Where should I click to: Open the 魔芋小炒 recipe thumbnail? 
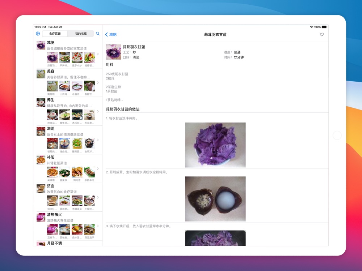coord(77,57)
